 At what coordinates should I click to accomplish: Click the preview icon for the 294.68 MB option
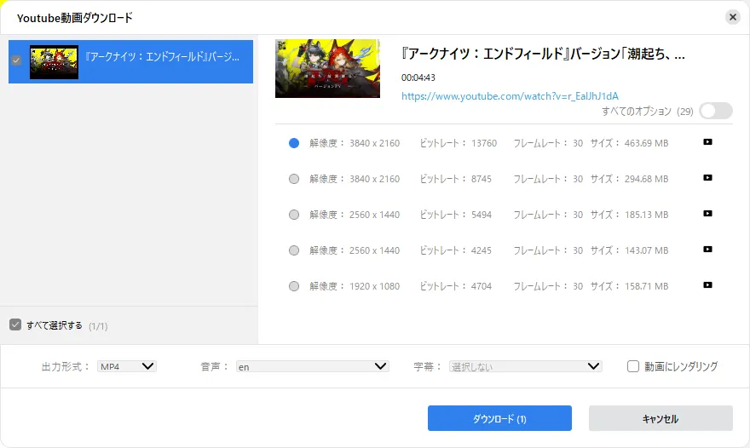707,178
